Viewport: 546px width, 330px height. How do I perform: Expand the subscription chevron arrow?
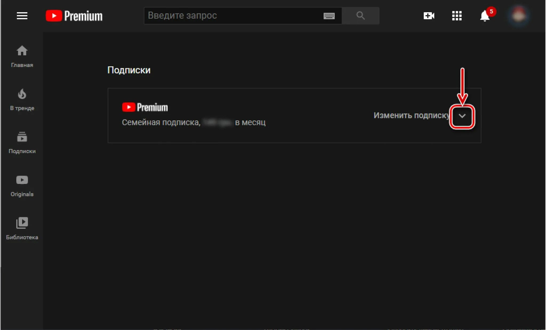pos(462,116)
